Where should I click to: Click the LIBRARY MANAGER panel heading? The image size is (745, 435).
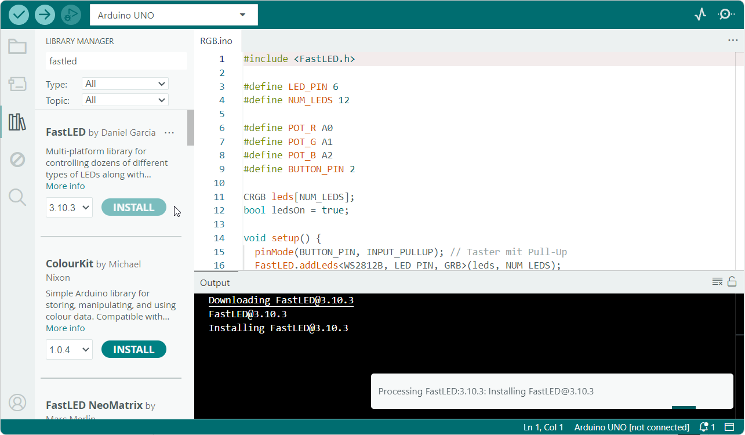[80, 41]
